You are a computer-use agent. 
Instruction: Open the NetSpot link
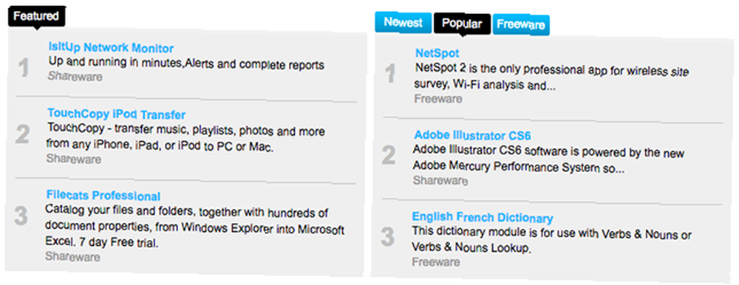click(x=437, y=53)
